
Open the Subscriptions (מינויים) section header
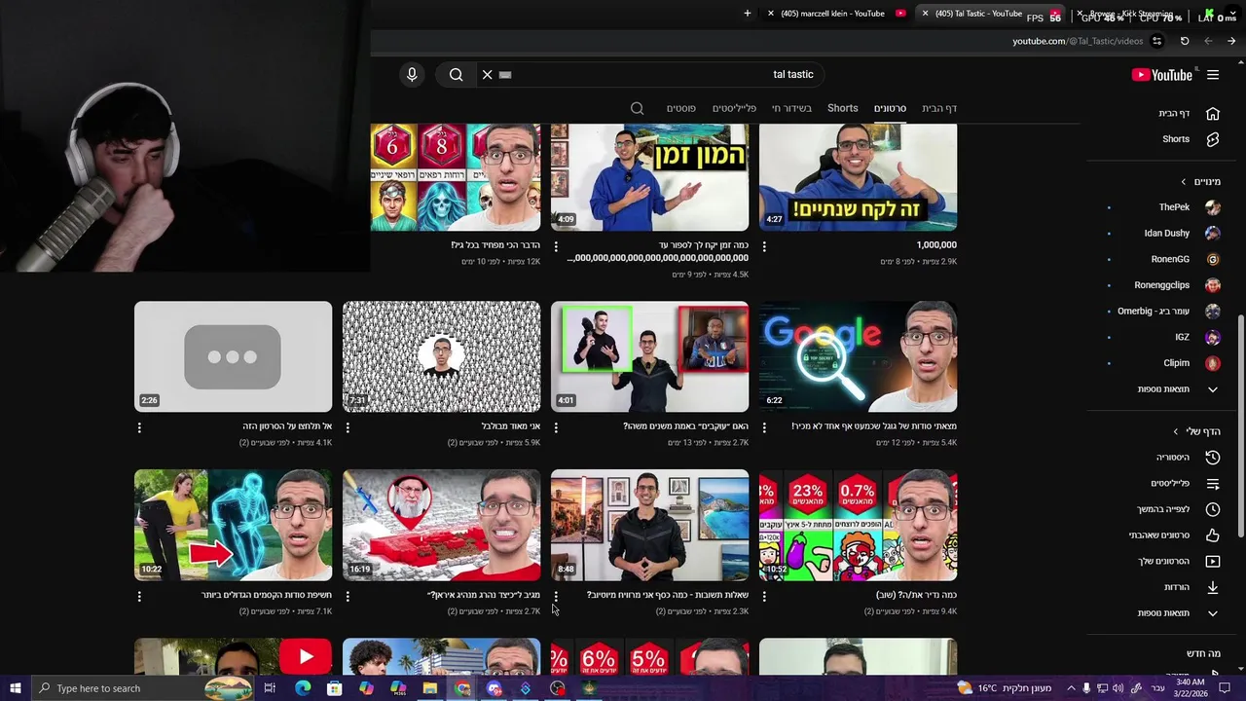click(1199, 181)
